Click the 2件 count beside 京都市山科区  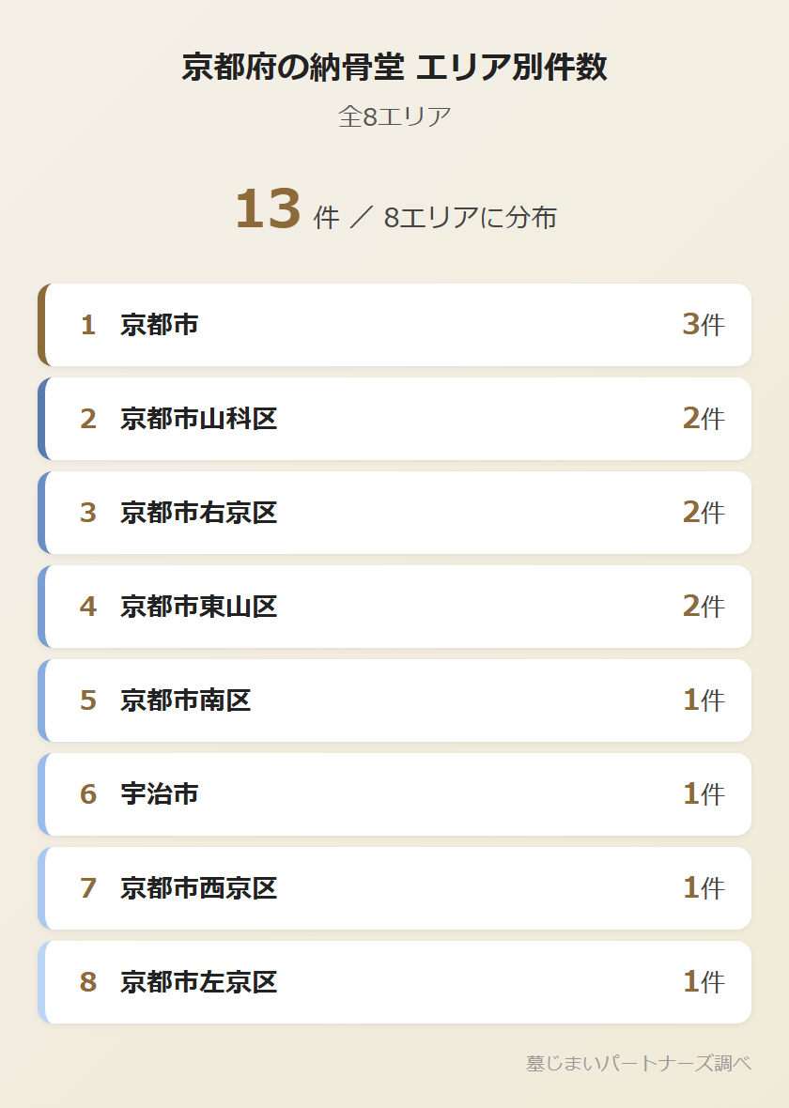tap(703, 419)
